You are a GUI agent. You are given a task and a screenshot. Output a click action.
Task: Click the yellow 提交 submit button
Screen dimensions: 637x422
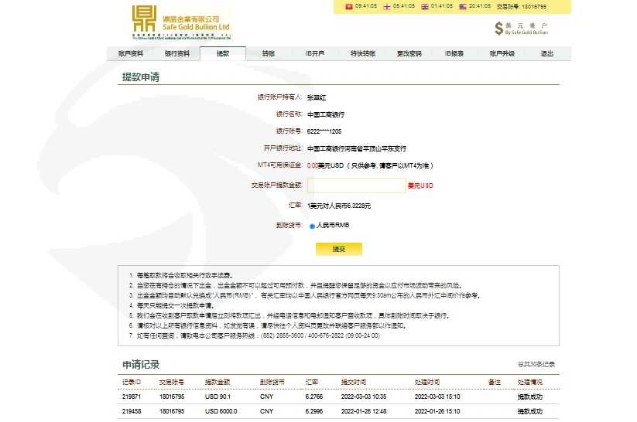click(x=339, y=249)
